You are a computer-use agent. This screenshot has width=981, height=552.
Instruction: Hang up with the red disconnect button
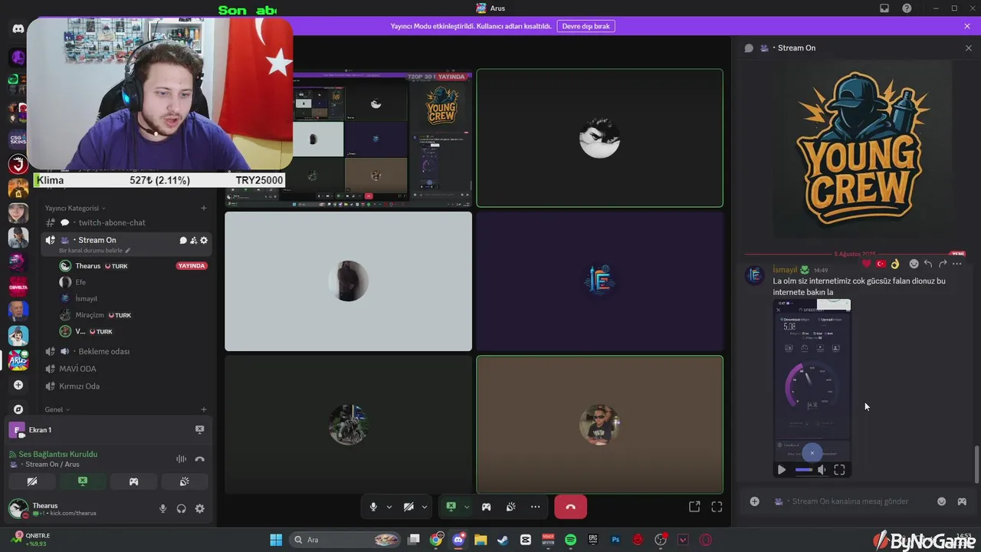pyautogui.click(x=570, y=507)
